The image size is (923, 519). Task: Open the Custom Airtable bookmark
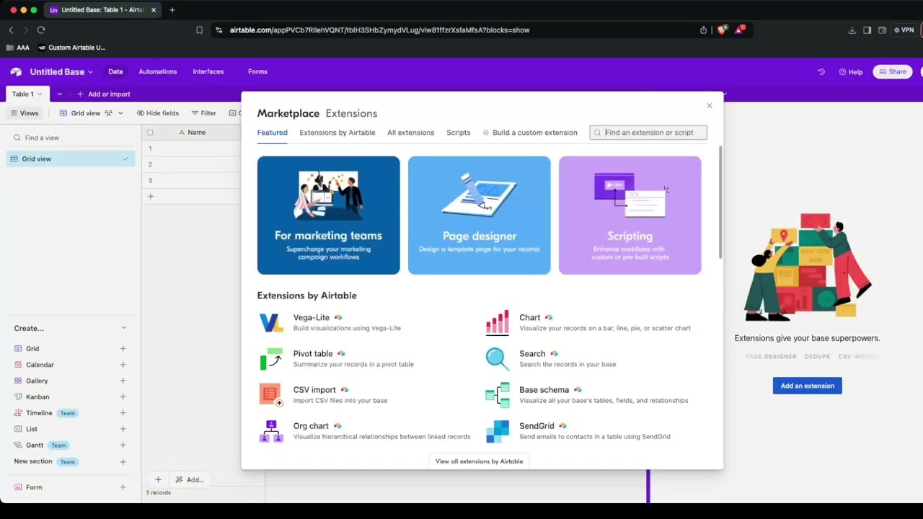[x=71, y=48]
